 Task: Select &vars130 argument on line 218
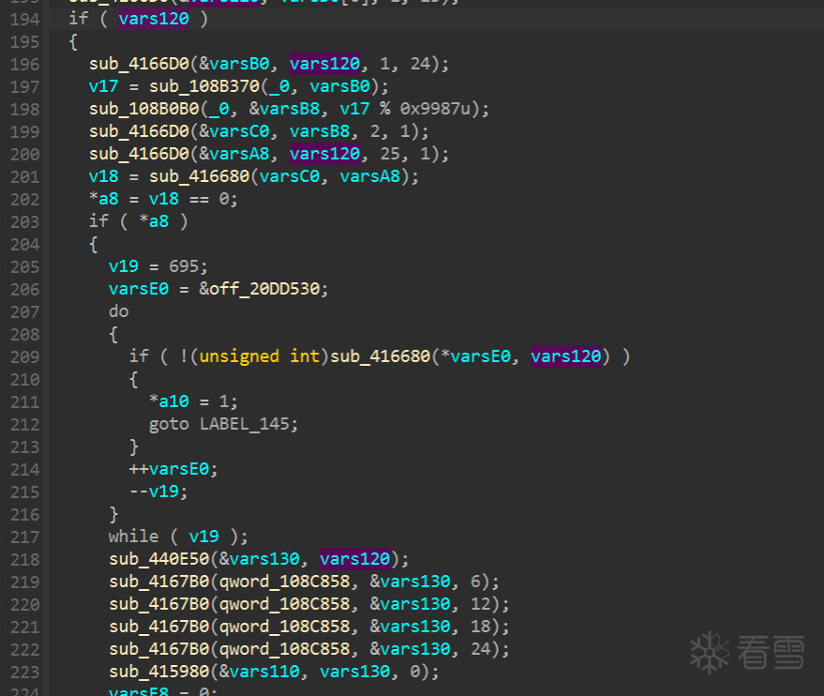click(259, 559)
